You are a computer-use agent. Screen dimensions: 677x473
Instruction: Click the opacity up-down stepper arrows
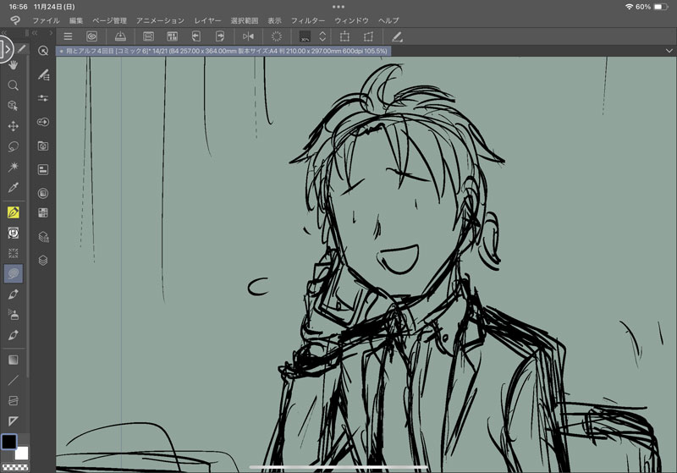pyautogui.click(x=322, y=36)
